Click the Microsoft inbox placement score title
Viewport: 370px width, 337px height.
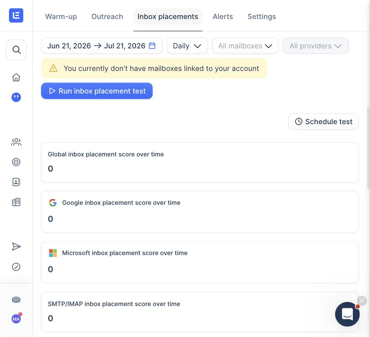125,253
